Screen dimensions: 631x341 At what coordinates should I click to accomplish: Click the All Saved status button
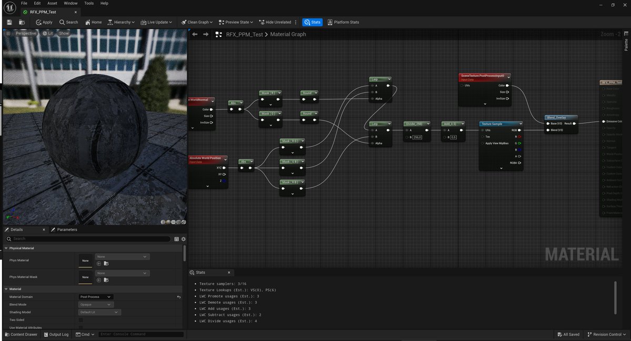[x=568, y=334]
